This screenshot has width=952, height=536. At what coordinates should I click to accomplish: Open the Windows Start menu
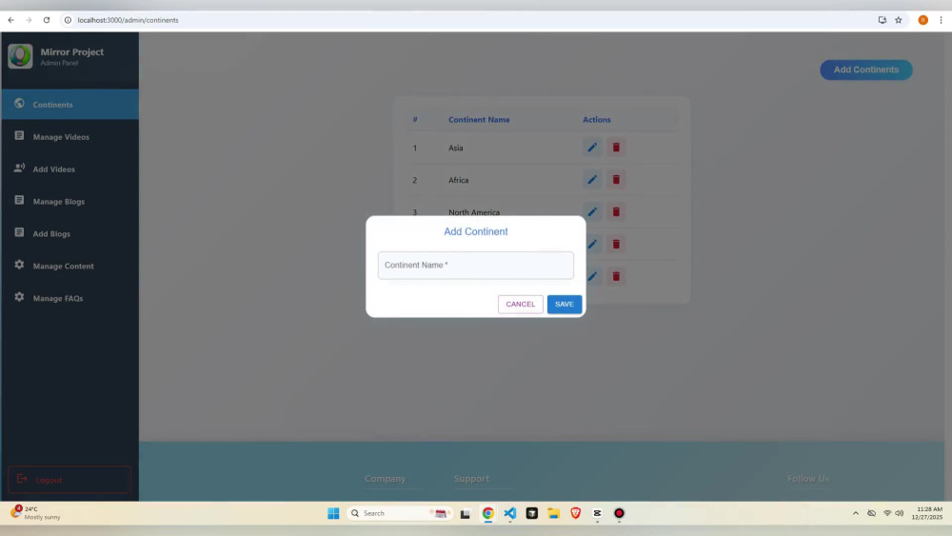point(333,513)
